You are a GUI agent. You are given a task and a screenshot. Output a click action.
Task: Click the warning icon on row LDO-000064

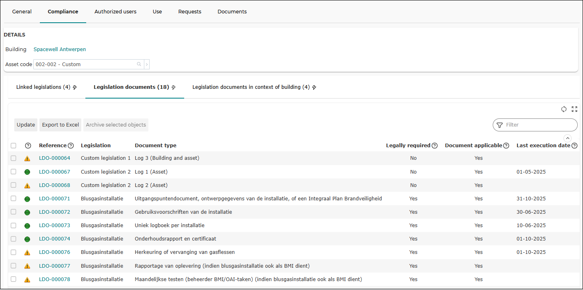coord(27,159)
